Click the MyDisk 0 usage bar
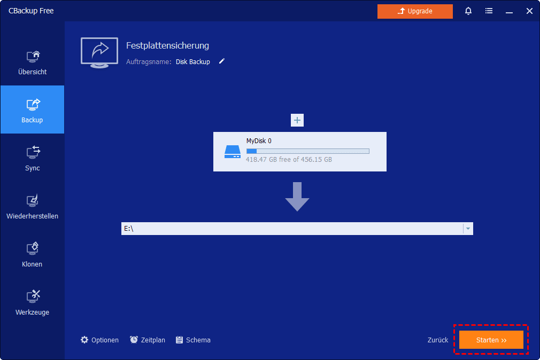This screenshot has height=360, width=540. [x=307, y=151]
